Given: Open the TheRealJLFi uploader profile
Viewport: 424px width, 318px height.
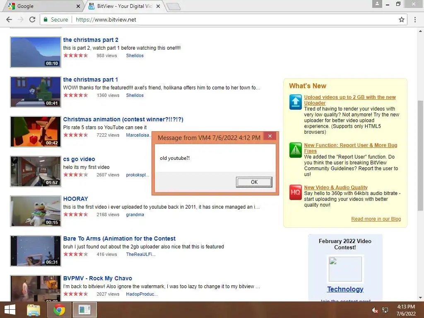Looking at the screenshot, I should coord(141,254).
